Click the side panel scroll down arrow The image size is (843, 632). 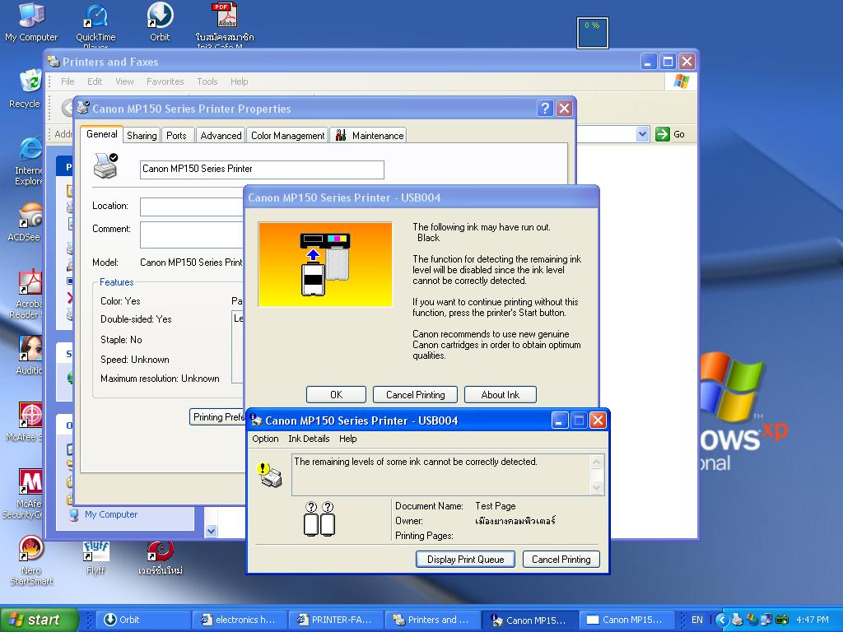[212, 531]
